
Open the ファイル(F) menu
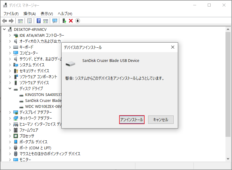[11, 14]
